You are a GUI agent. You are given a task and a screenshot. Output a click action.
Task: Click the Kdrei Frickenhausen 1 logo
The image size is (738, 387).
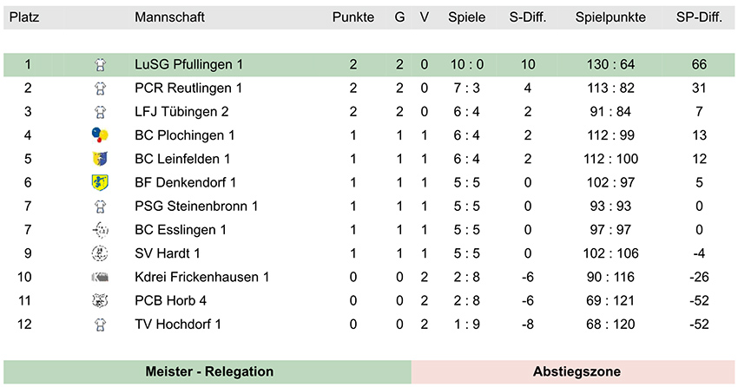[x=100, y=278]
